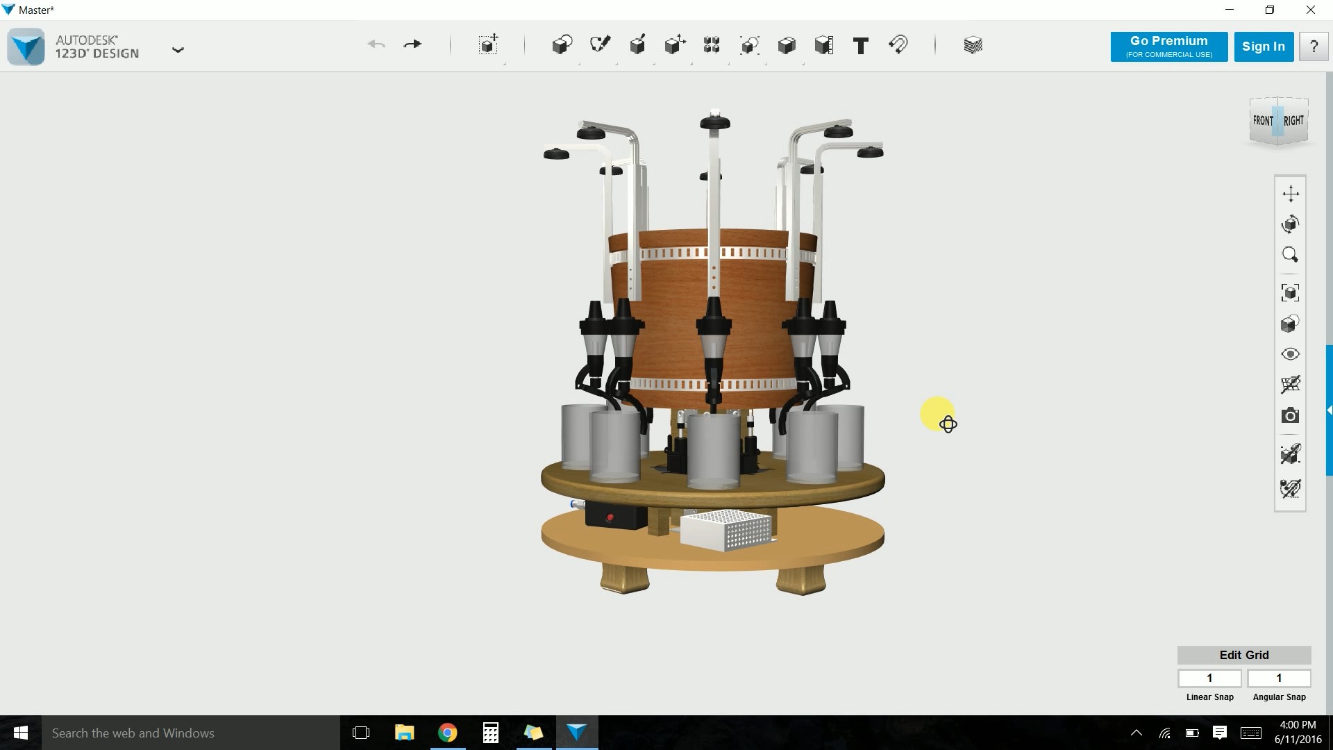Open the Construct tools menu
The height and width of the screenshot is (750, 1333).
637,45
